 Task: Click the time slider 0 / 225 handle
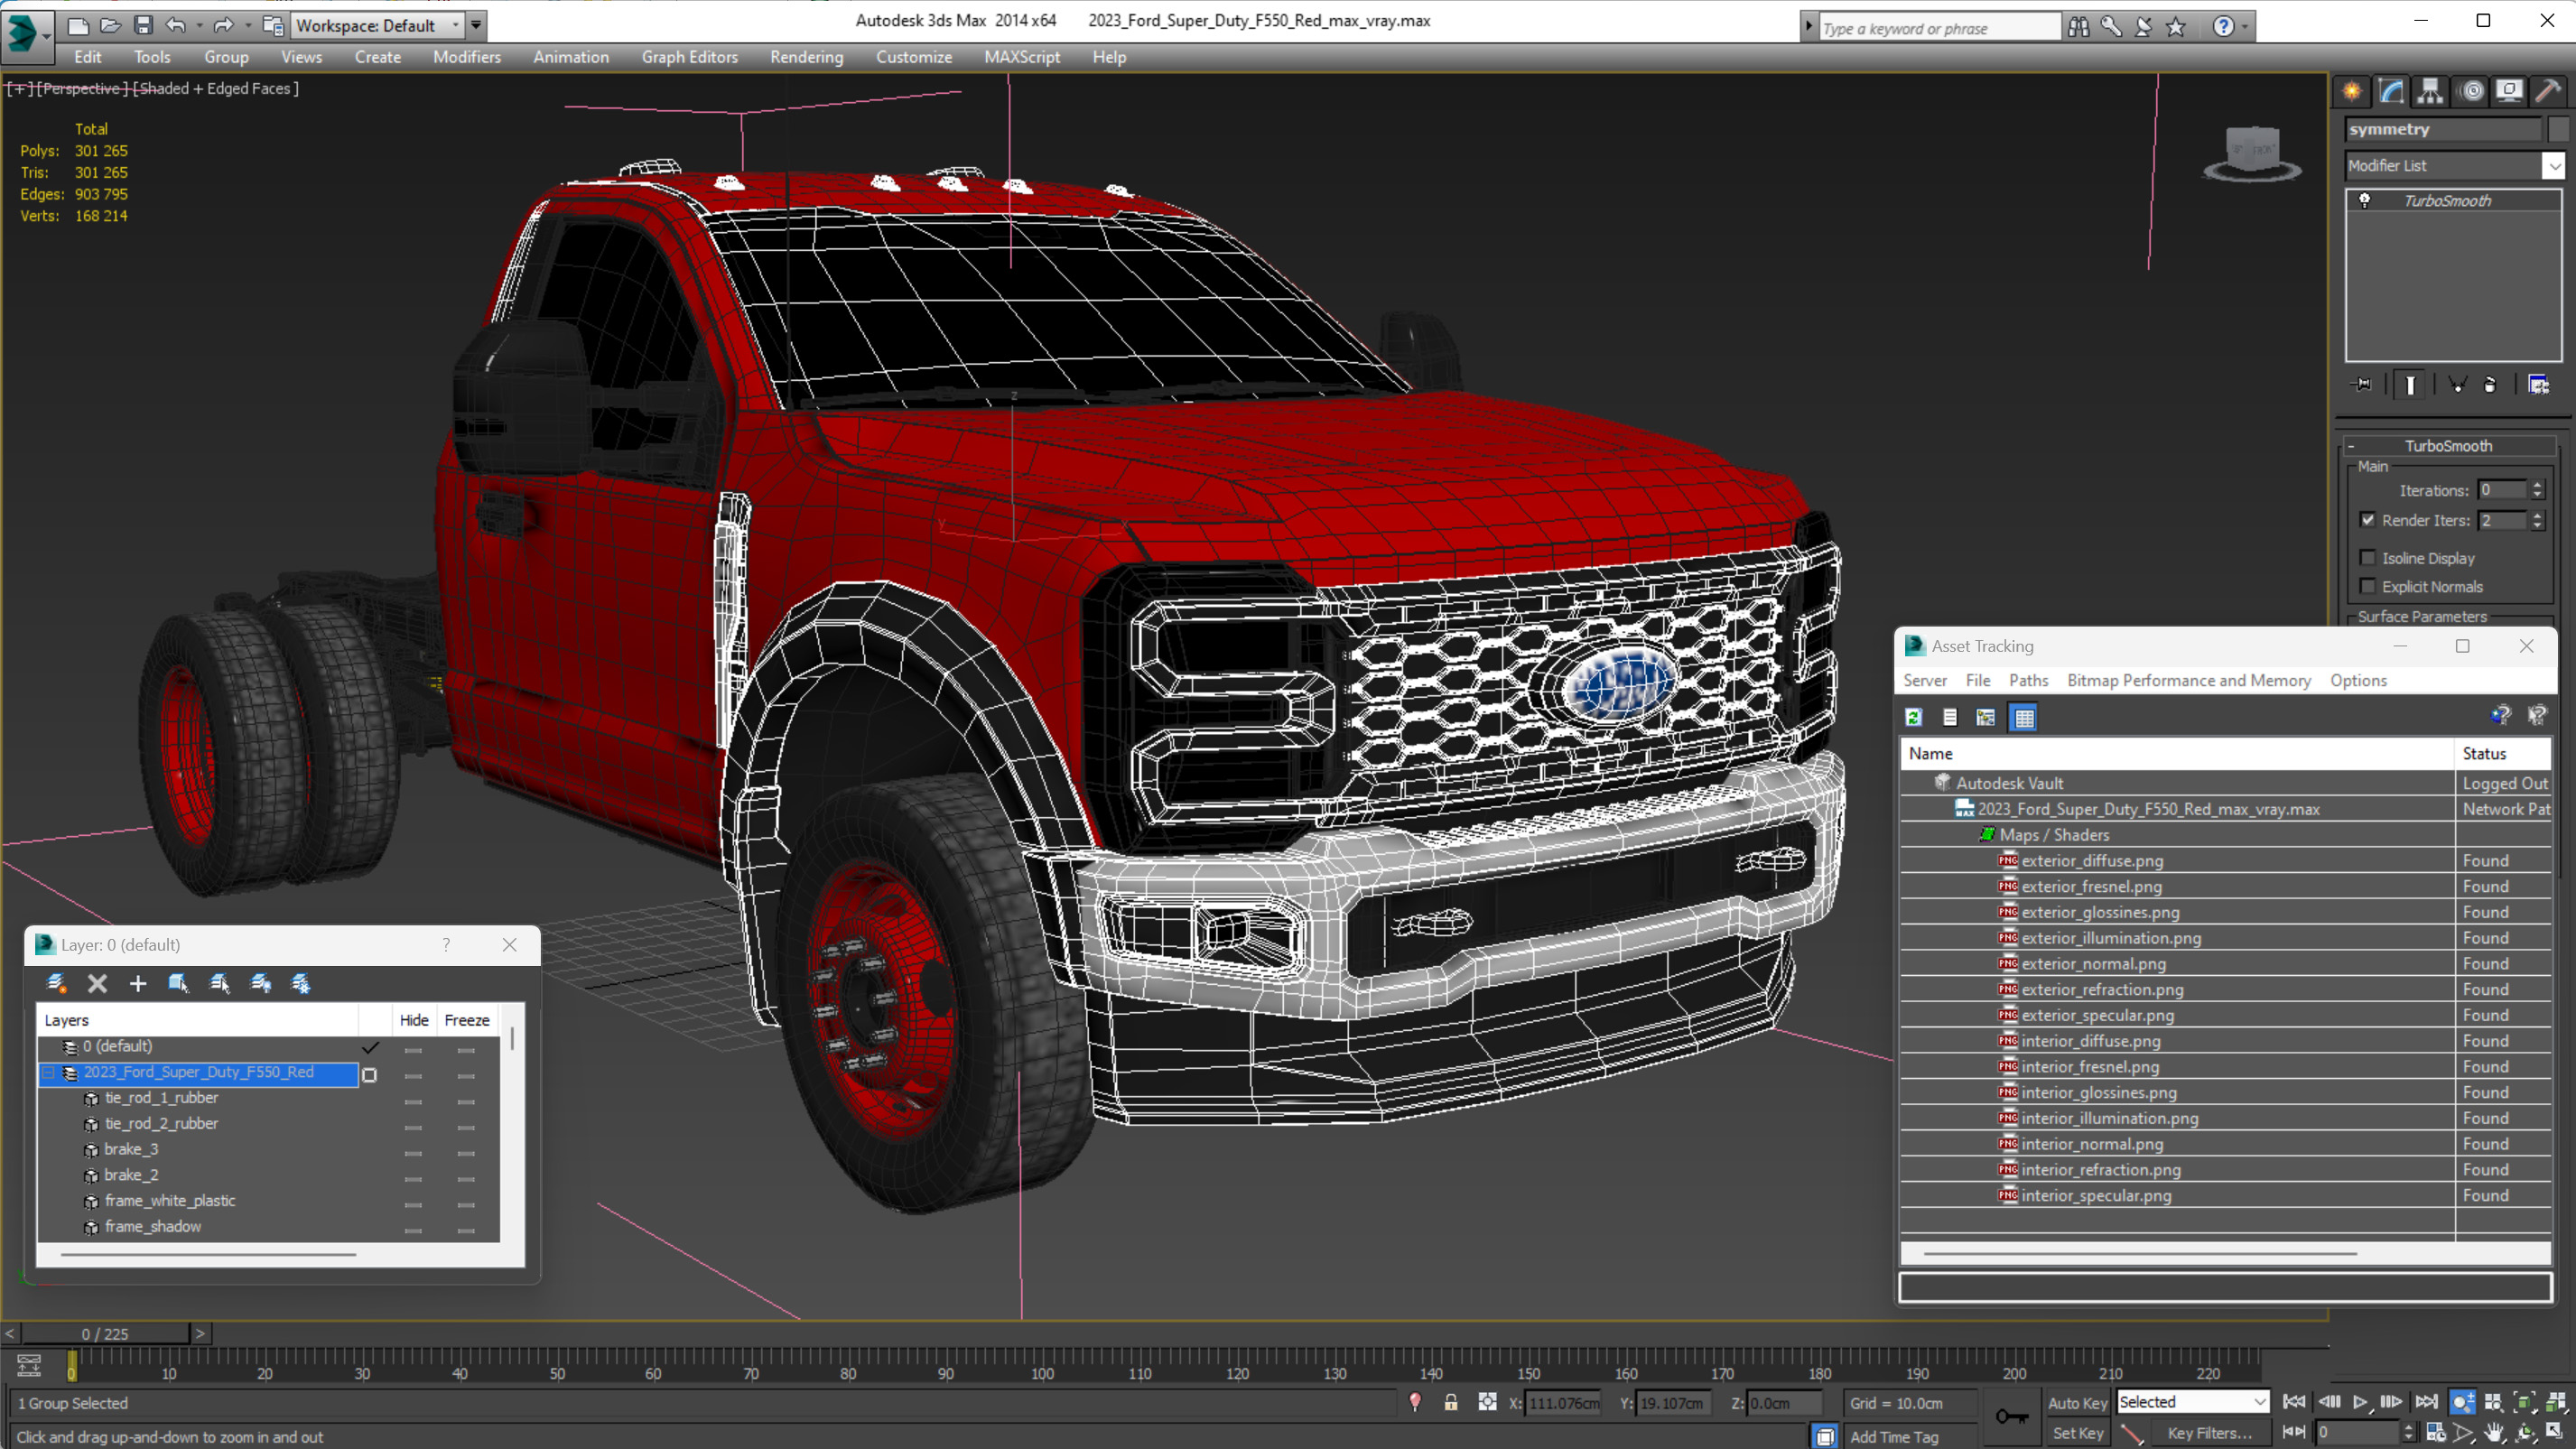click(105, 1333)
